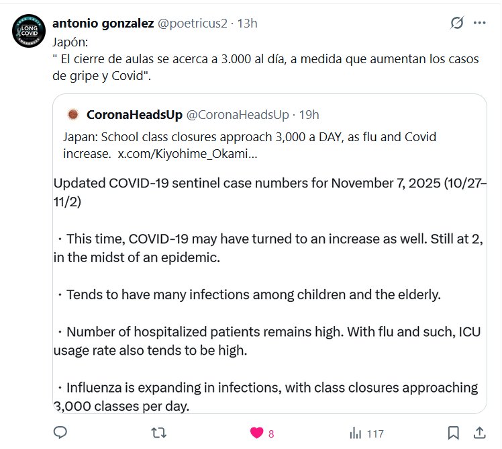Open the x.com/Kiyohime_Okami link
The height and width of the screenshot is (449, 502).
click(187, 154)
